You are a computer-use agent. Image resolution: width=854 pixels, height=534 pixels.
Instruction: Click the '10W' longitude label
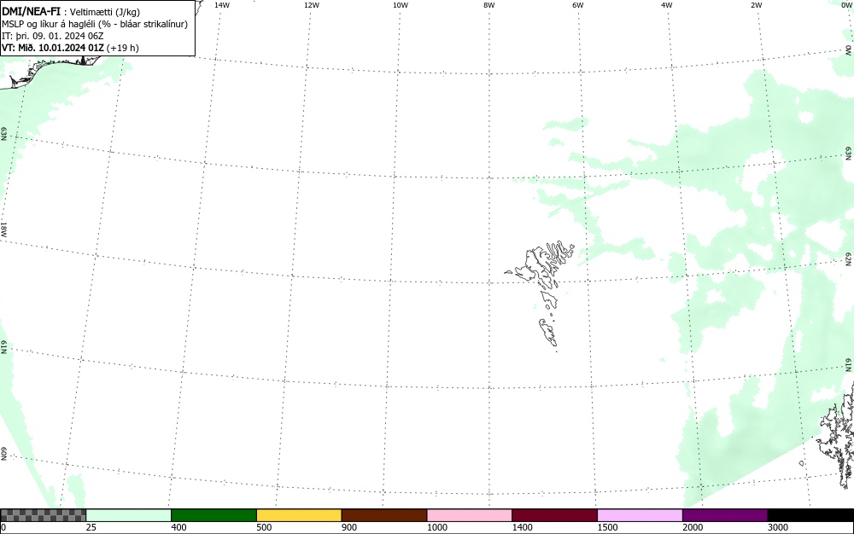(401, 5)
